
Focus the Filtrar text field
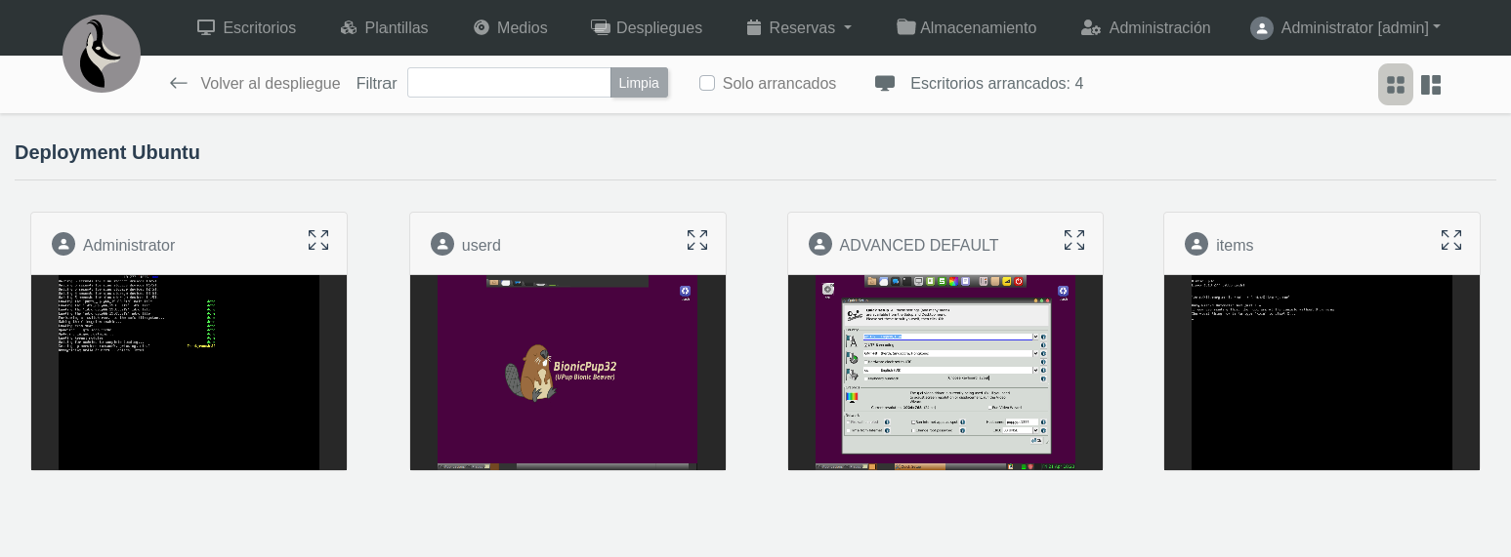tap(509, 83)
